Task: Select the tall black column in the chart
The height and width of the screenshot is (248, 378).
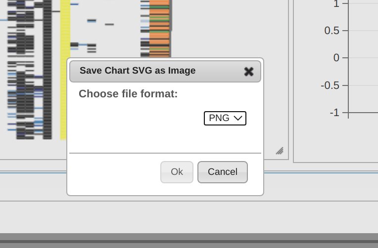Action: [x=47, y=70]
